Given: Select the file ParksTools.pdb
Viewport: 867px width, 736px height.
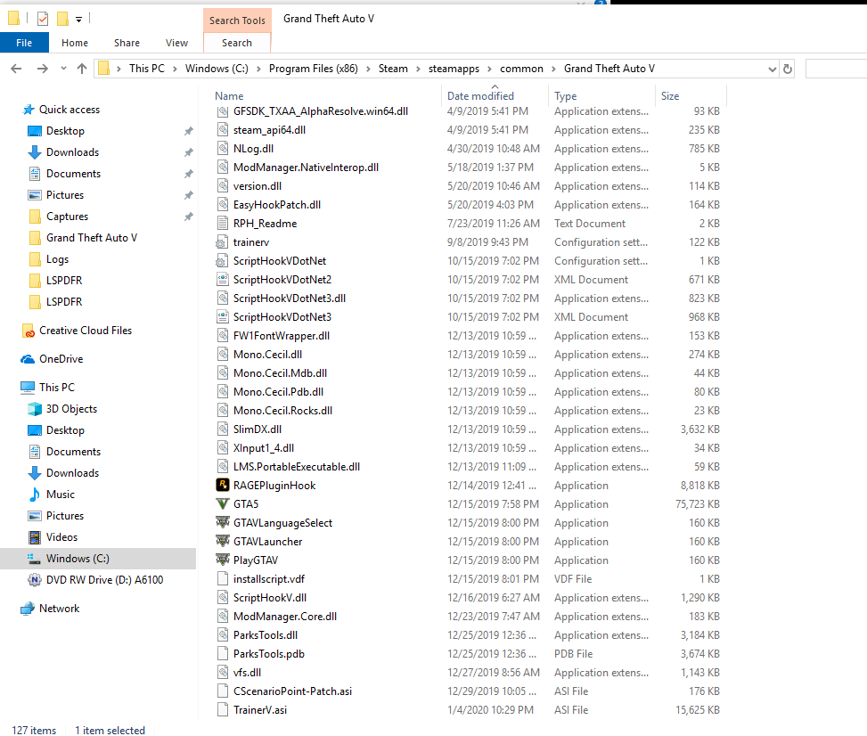Looking at the screenshot, I should [x=269, y=654].
